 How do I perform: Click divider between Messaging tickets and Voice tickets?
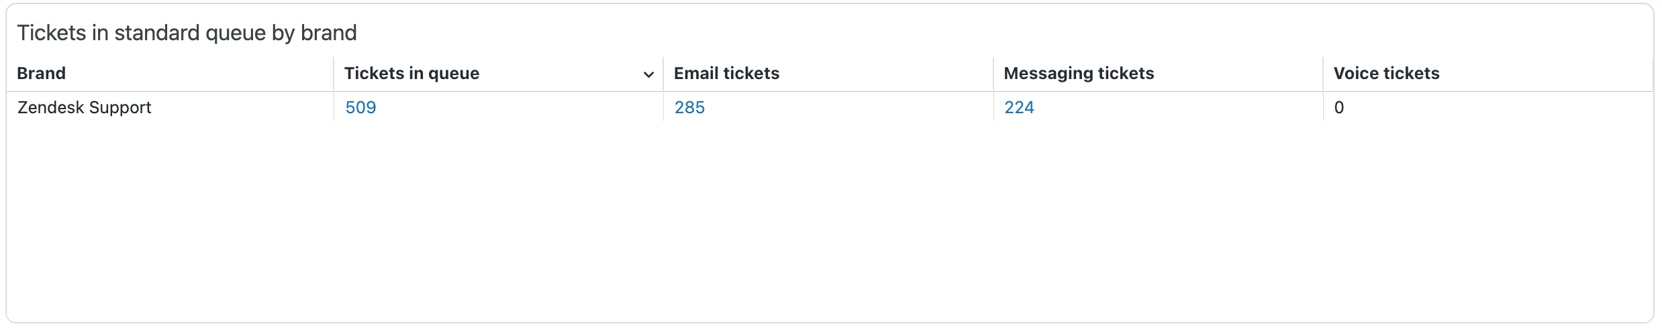point(1323,74)
